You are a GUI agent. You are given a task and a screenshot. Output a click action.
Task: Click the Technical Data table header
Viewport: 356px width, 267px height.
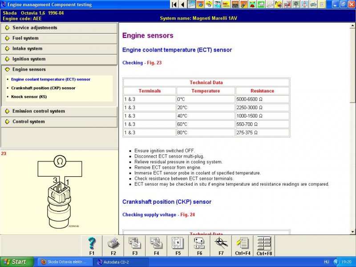click(206, 82)
